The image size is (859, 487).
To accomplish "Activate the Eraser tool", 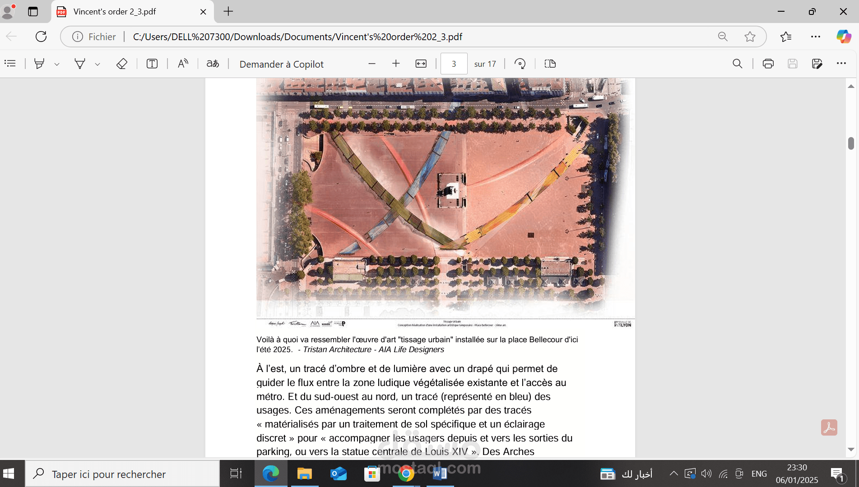I will point(122,64).
